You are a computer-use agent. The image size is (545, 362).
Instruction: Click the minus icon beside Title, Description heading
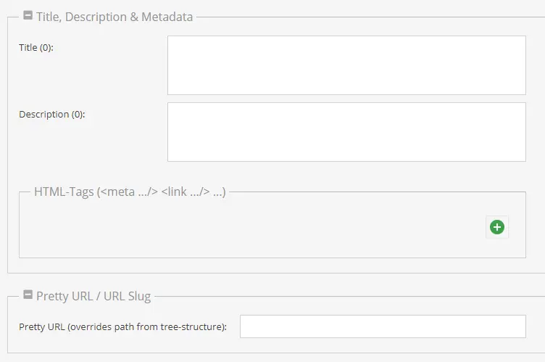[28, 15]
